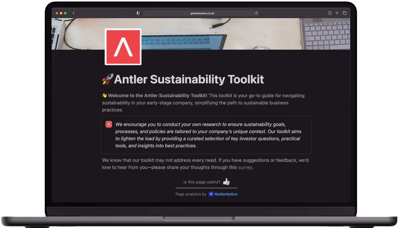Minimize window with yellow traffic light
The image size is (400, 228).
pyautogui.click(x=61, y=13)
